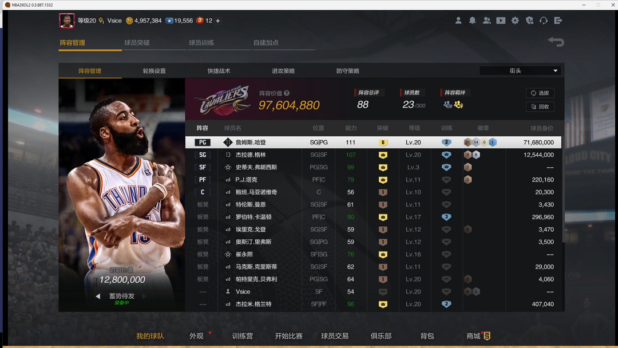Click the plus icon to add currency
This screenshot has width=618, height=348.
[x=217, y=21]
